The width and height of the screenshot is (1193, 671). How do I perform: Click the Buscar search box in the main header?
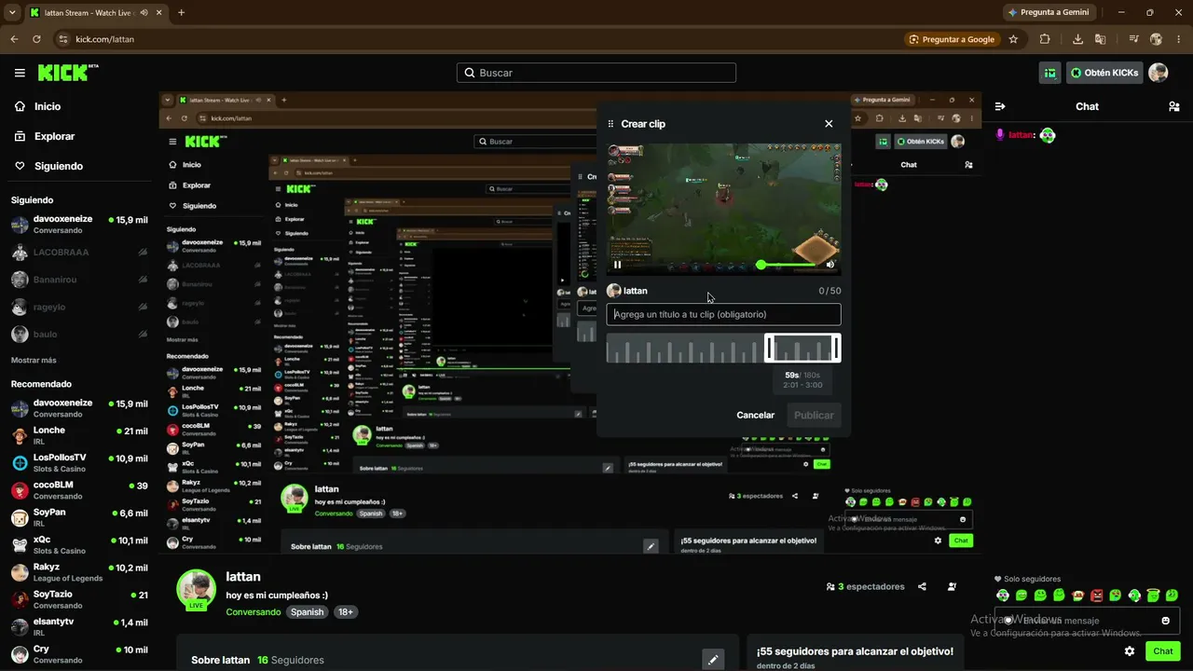pos(596,73)
